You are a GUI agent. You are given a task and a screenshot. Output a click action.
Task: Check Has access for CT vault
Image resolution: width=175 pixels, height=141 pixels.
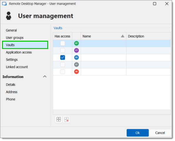coord(63,50)
